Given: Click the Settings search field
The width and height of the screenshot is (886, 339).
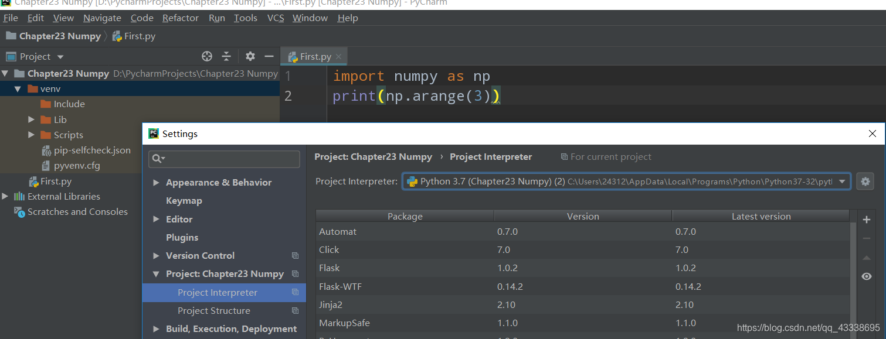Looking at the screenshot, I should (x=224, y=159).
